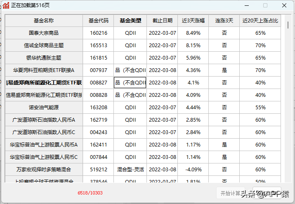Image resolution: width=295 pixels, height=204 pixels.
Task: Click the 开始计算 button
Action: click(x=230, y=193)
